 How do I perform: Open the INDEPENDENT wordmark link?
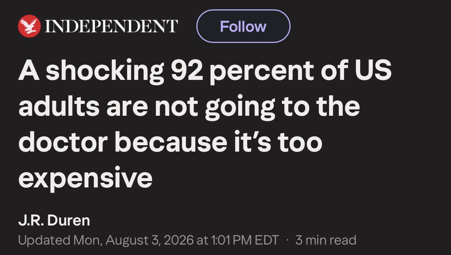pyautogui.click(x=110, y=27)
